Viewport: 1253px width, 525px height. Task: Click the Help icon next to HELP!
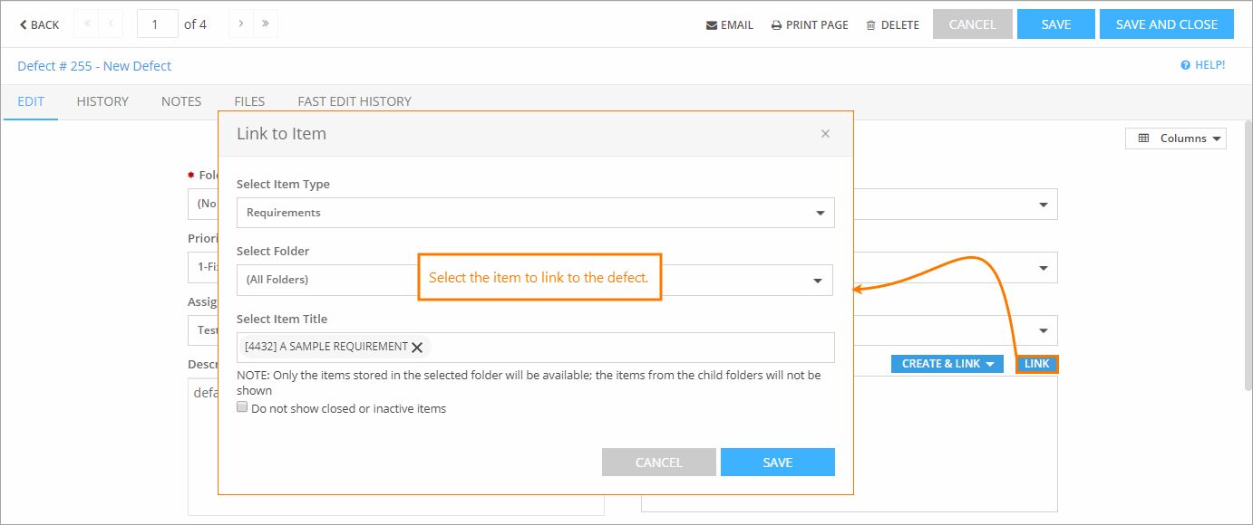point(1186,65)
